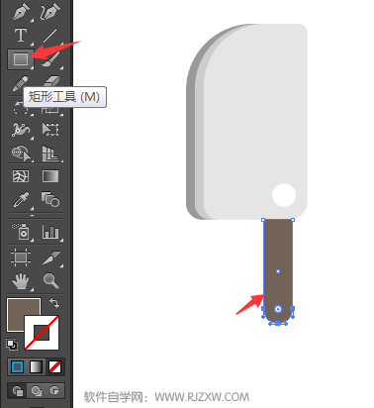Select the Pen tool
This screenshot has width=374, height=408.
[21, 12]
